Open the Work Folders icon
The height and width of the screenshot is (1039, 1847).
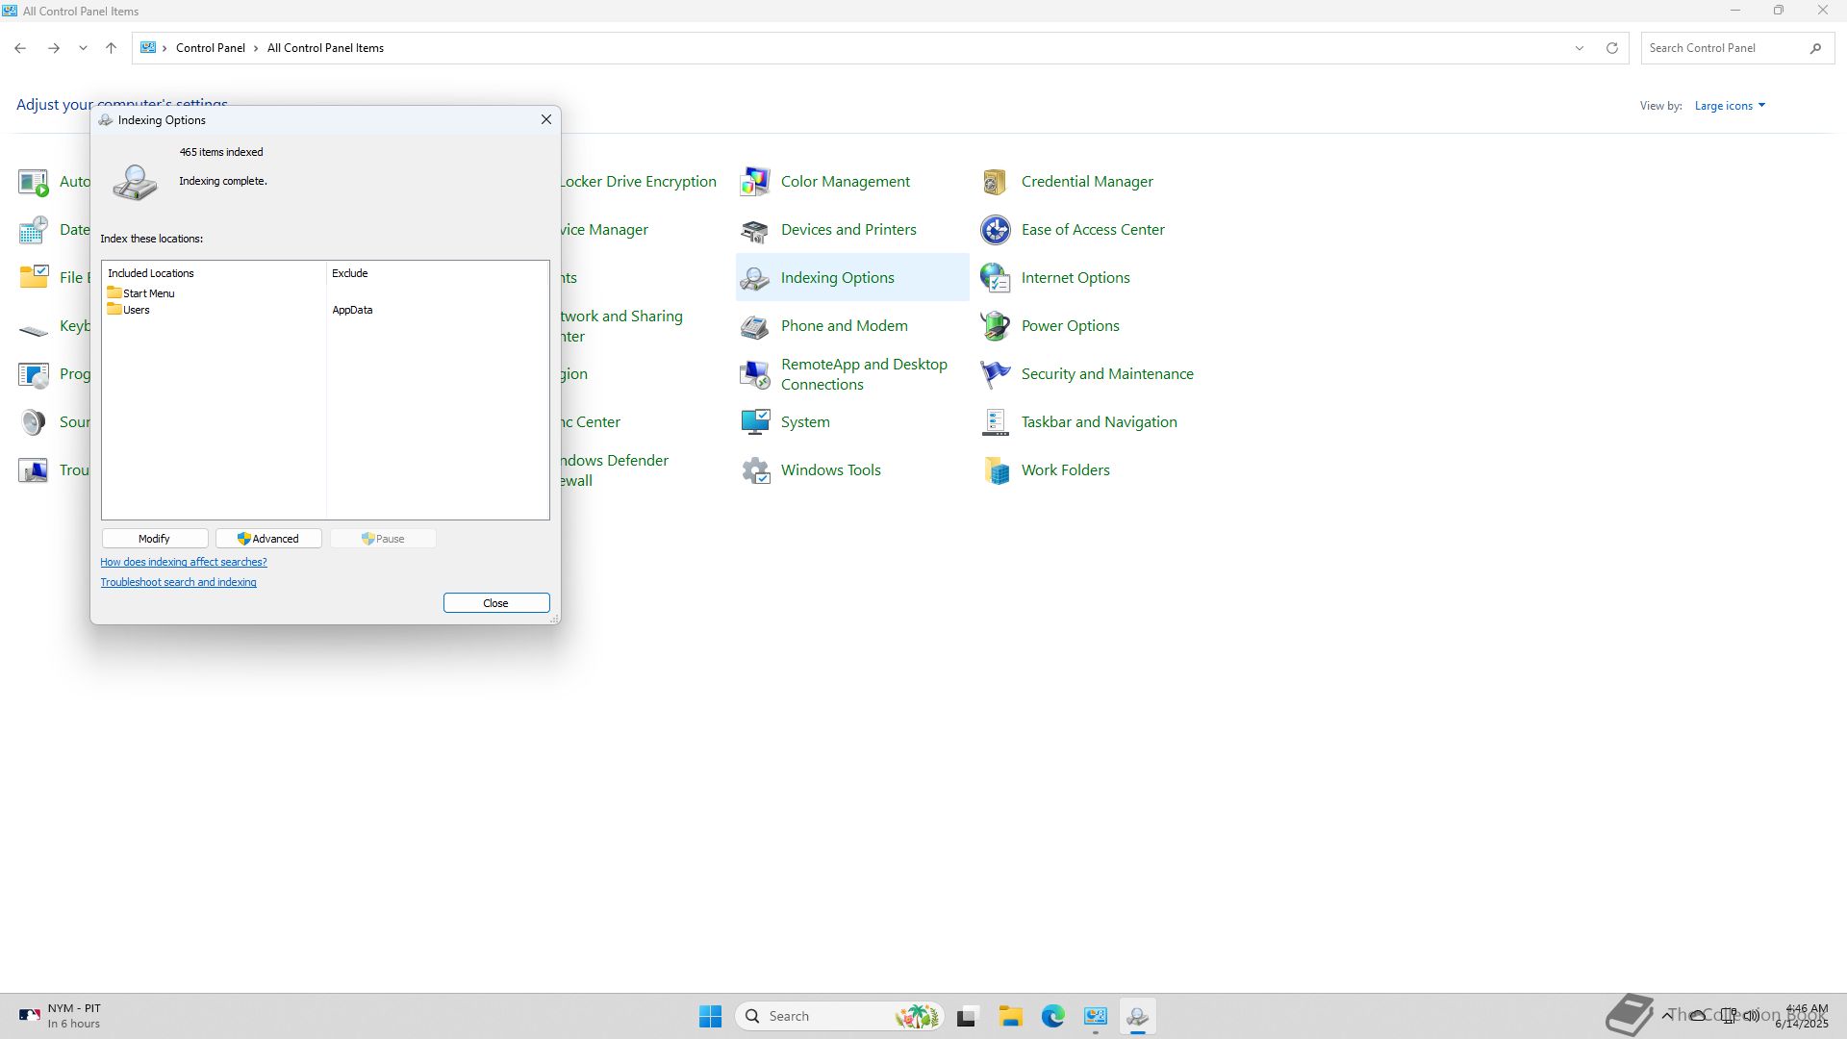(x=996, y=470)
